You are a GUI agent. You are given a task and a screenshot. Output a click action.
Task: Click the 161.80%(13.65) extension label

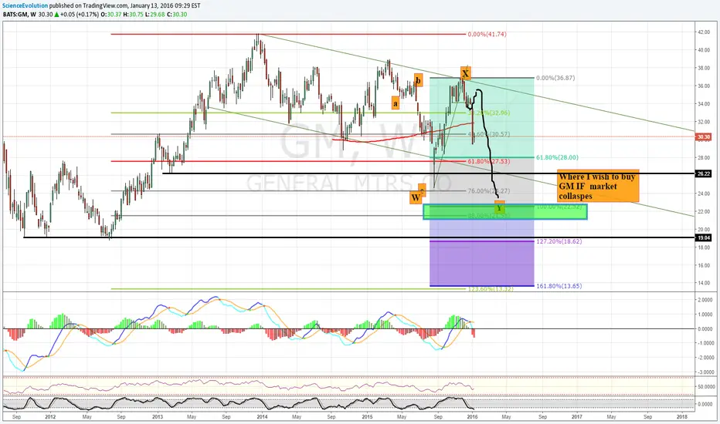coord(559,286)
